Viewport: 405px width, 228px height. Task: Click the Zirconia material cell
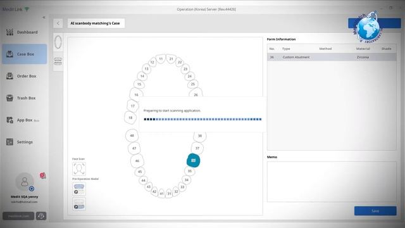pos(363,57)
